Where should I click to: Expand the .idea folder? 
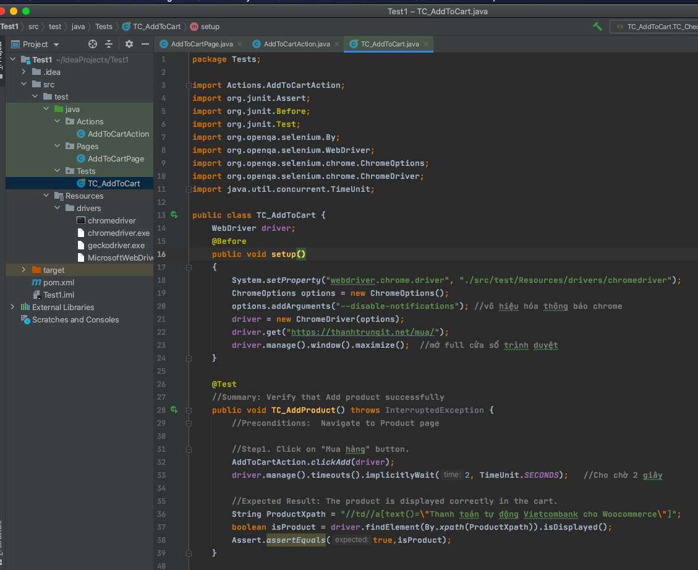pyautogui.click(x=23, y=72)
